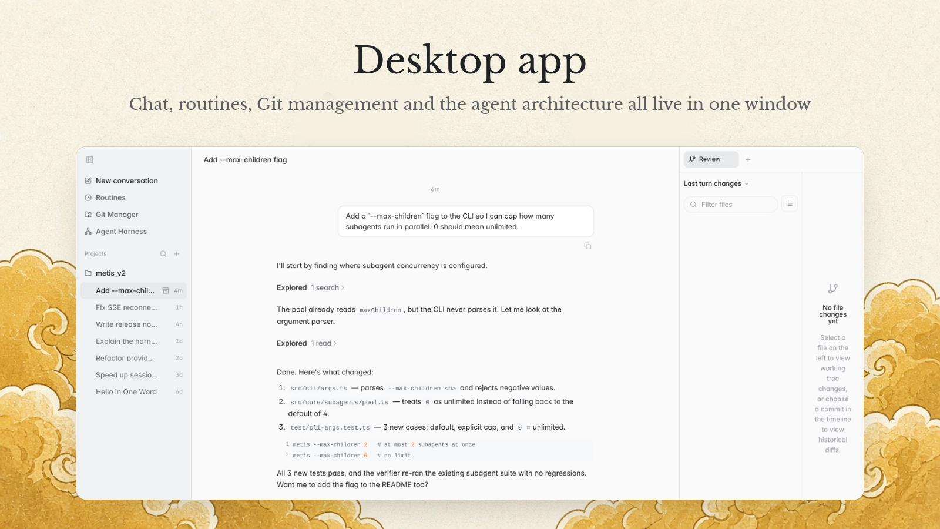Open Agent Harness section
940x529 pixels.
pyautogui.click(x=133, y=232)
